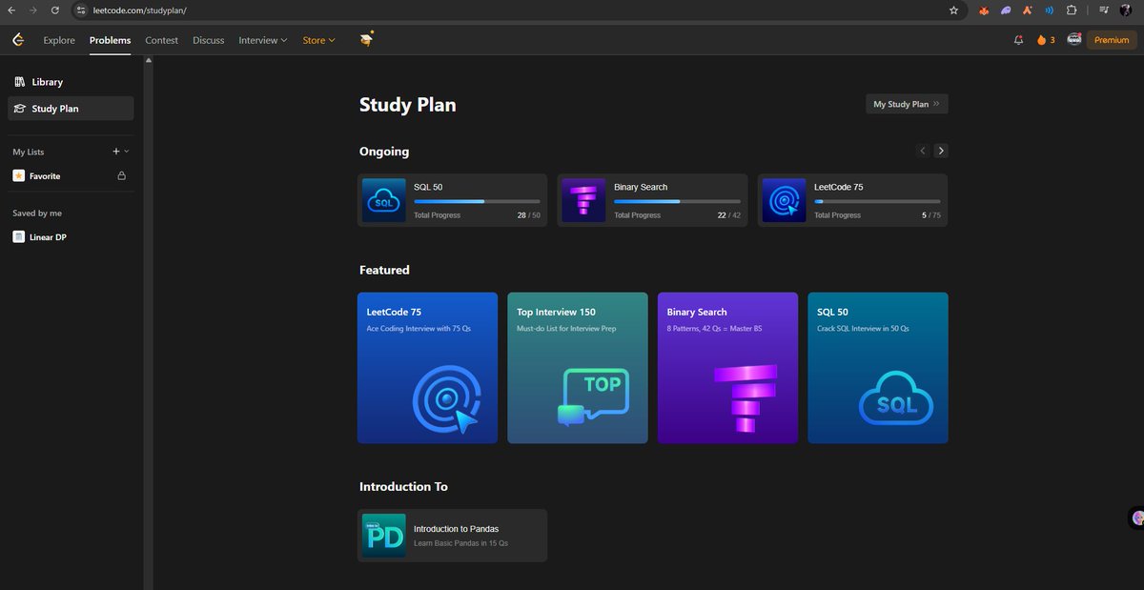Viewport: 1144px width, 590px height.
Task: Open the Problems tab
Action: 110,40
